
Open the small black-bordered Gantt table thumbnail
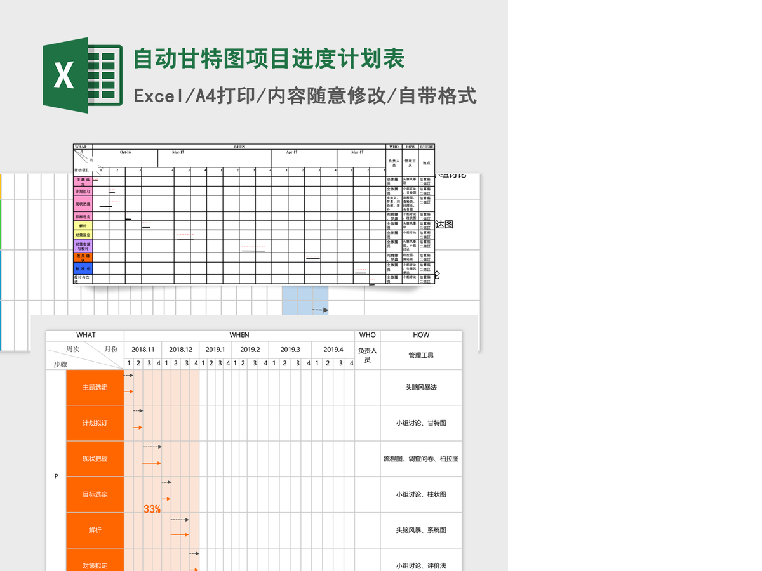click(x=254, y=214)
